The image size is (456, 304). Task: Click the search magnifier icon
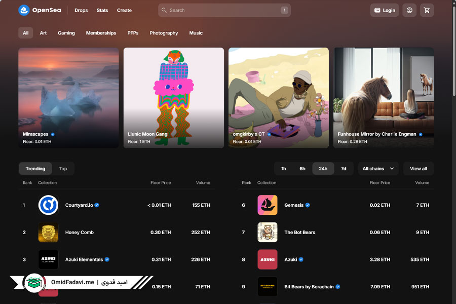tap(164, 10)
